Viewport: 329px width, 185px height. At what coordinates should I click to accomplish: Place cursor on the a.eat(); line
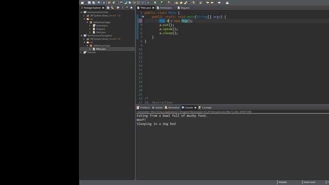pyautogui.click(x=167, y=25)
